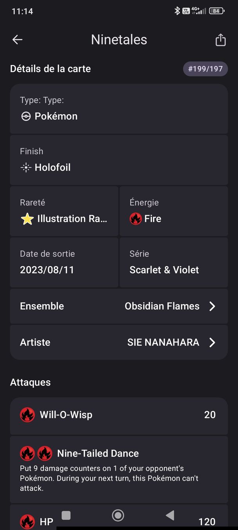
Task: Select the Date de sortie card
Action: (64, 262)
